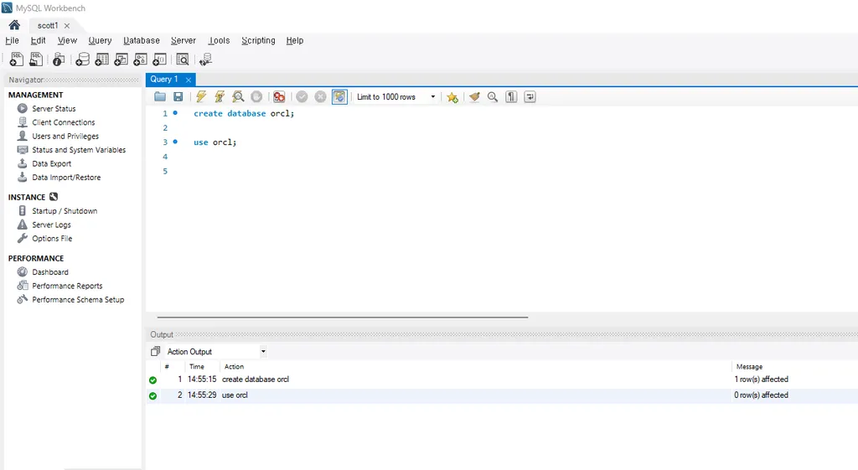Stop the running query icon
The image size is (858, 470).
pyautogui.click(x=256, y=97)
